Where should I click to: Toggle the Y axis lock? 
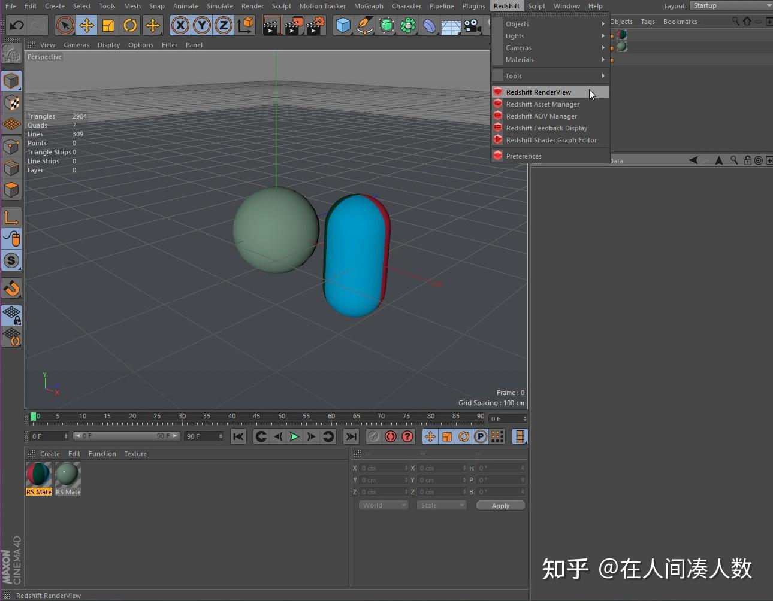(202, 25)
